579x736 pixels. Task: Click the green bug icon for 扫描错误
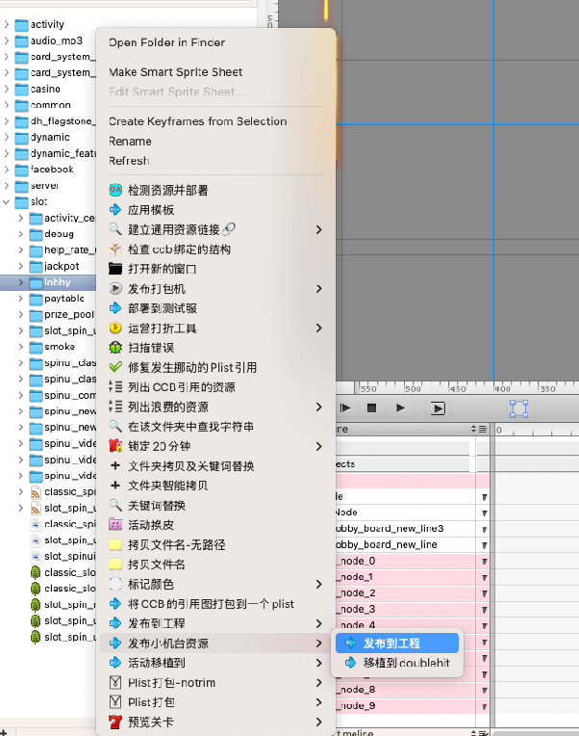pos(116,348)
